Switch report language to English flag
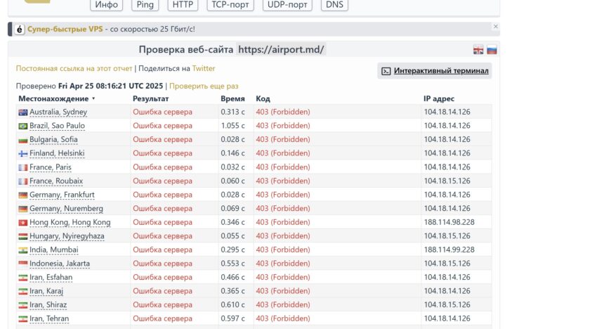Screen dimensions: 597x329 tap(478, 50)
